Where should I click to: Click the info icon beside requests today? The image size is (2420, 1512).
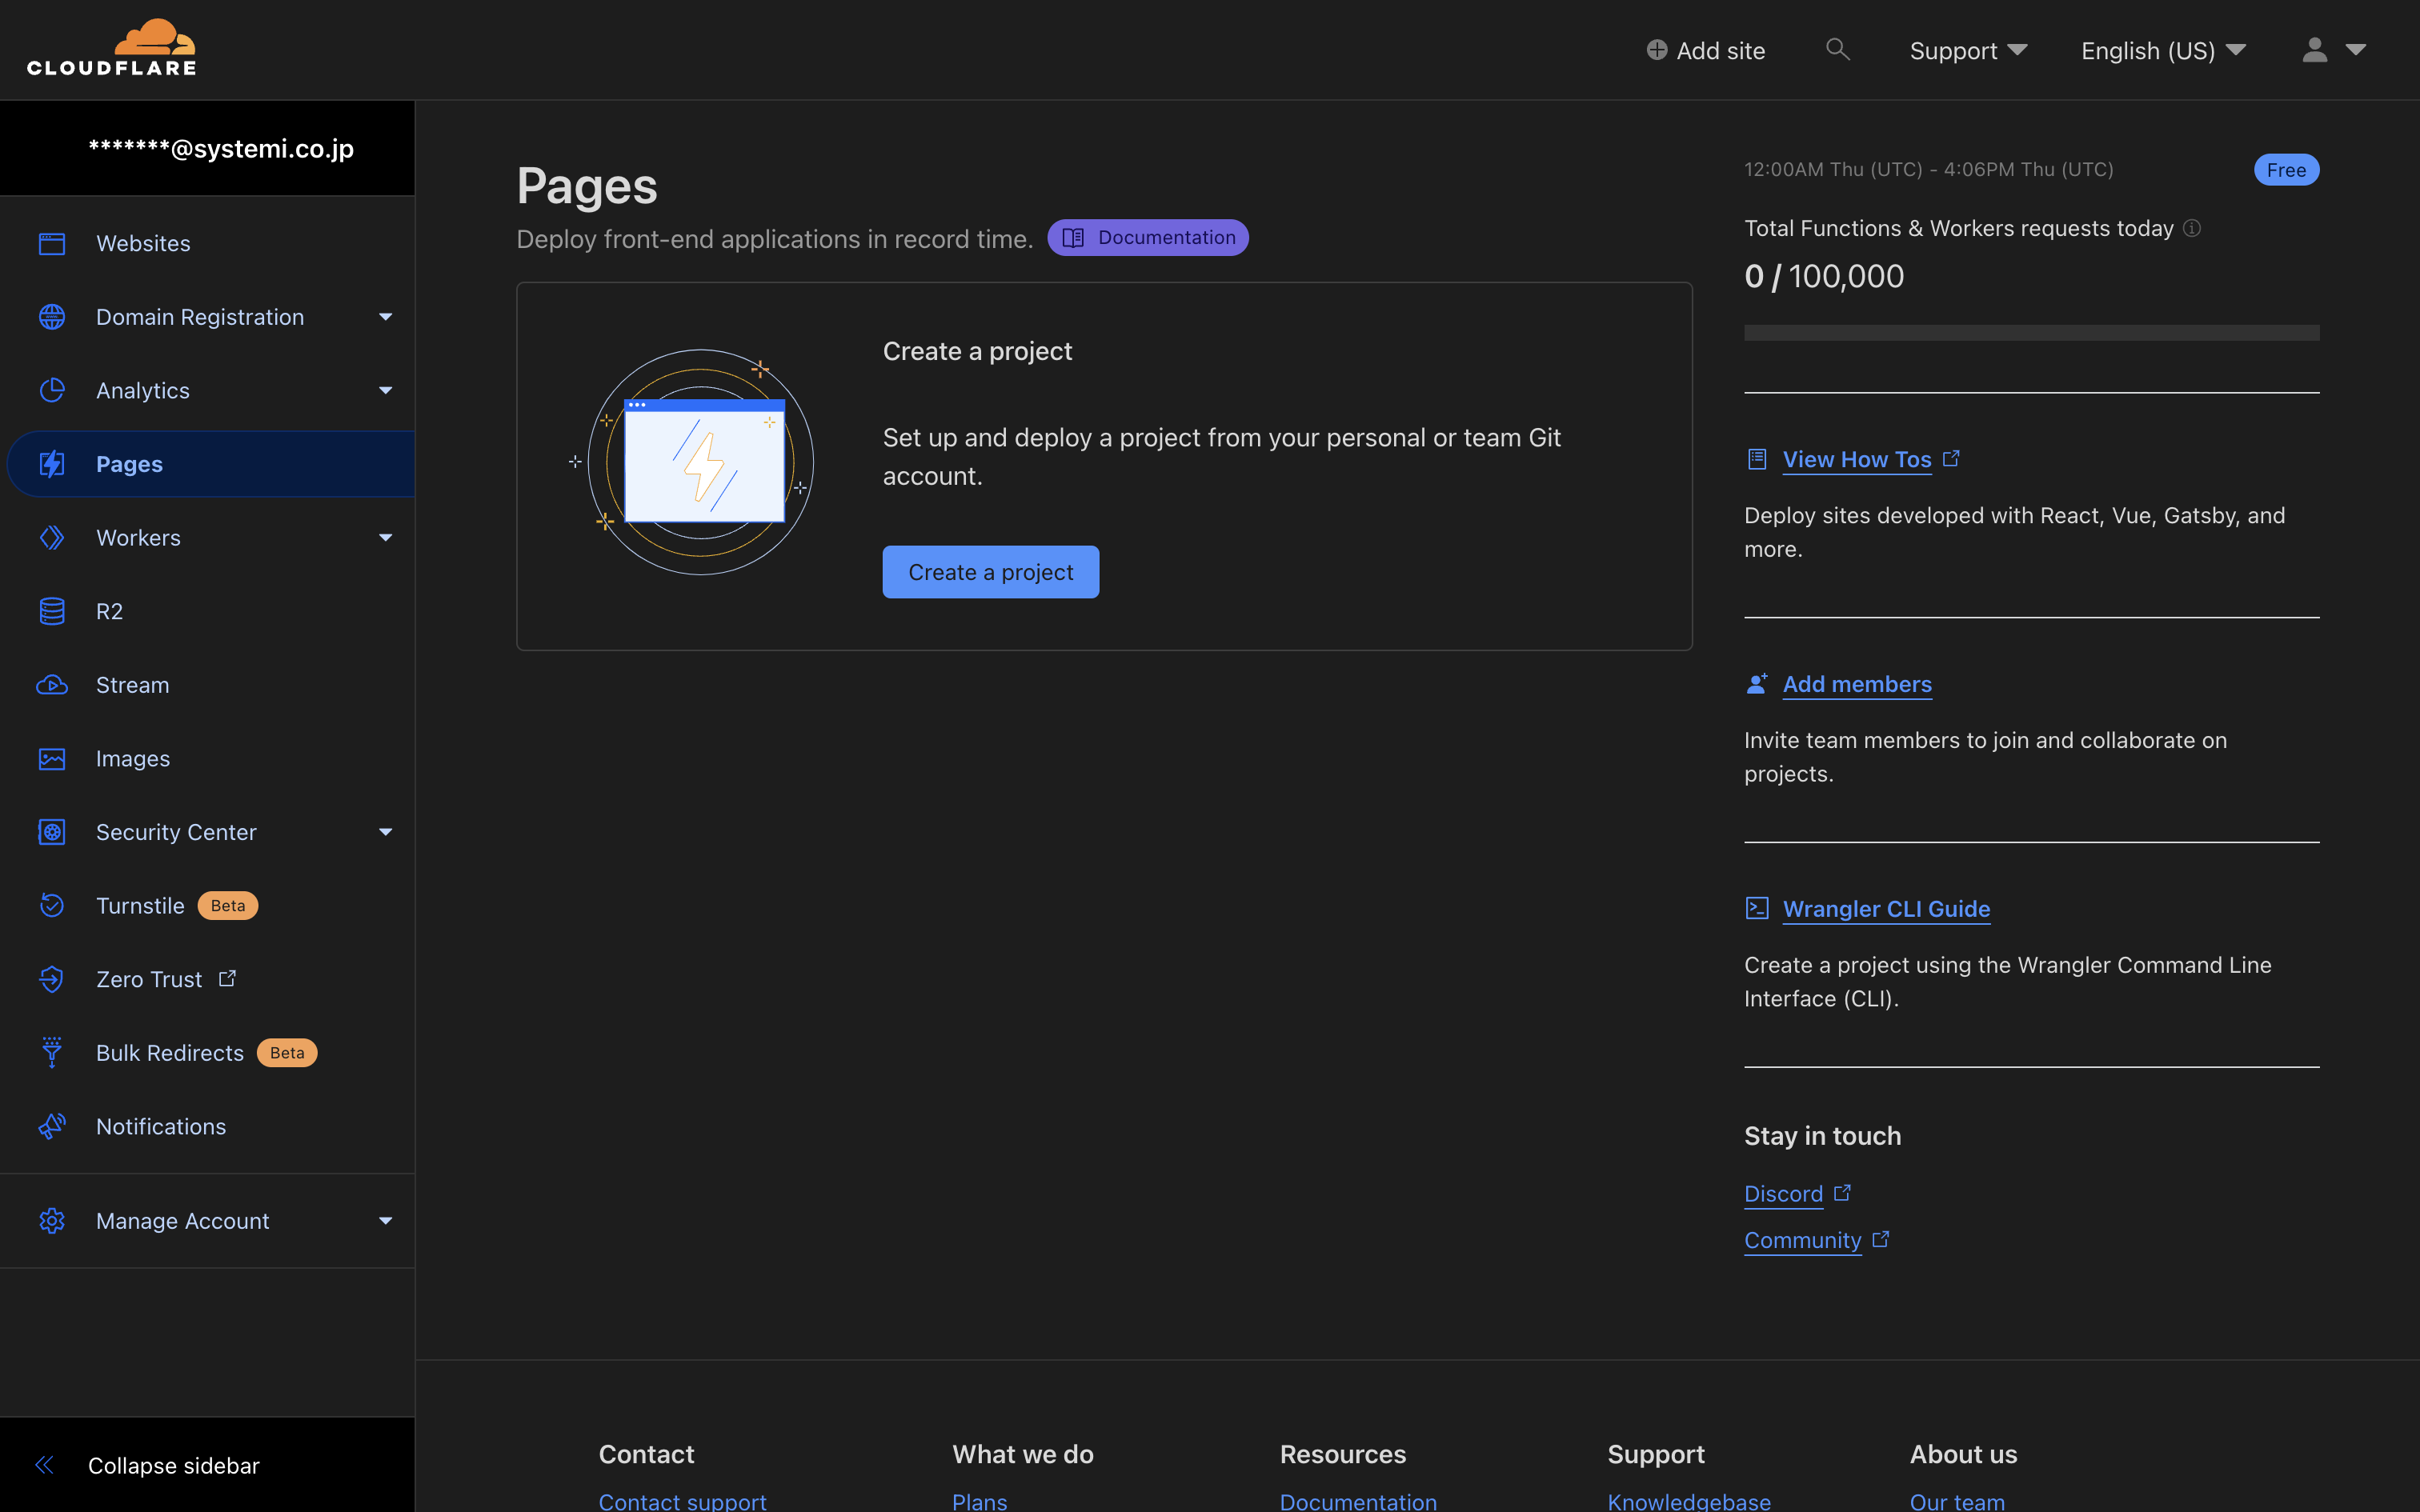point(2192,228)
